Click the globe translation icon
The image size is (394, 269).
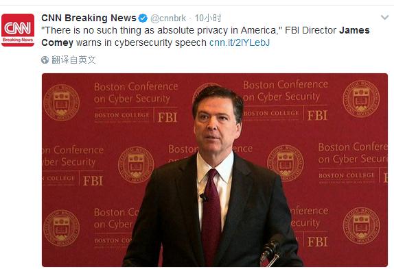point(45,60)
